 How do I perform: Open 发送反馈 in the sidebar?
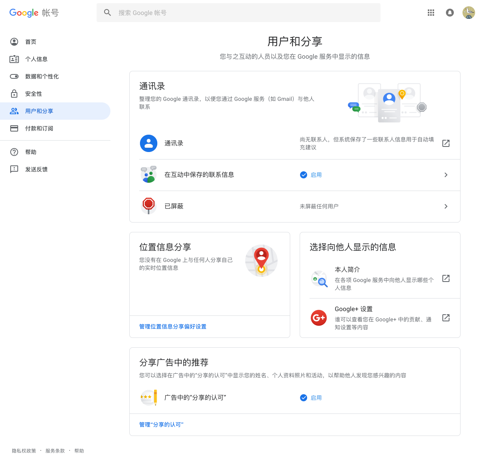pos(55,169)
